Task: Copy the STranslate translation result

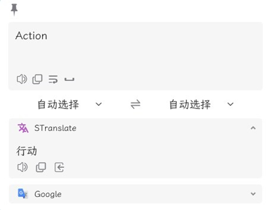Action: click(41, 167)
